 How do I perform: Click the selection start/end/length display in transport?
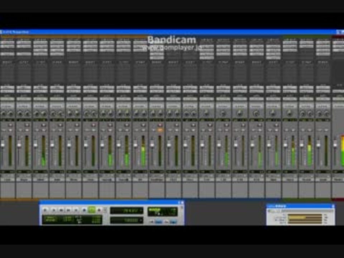click(x=72, y=220)
